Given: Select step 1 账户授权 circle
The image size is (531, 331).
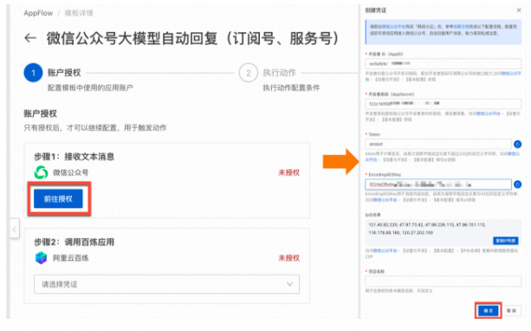Looking at the screenshot, I should tap(33, 73).
